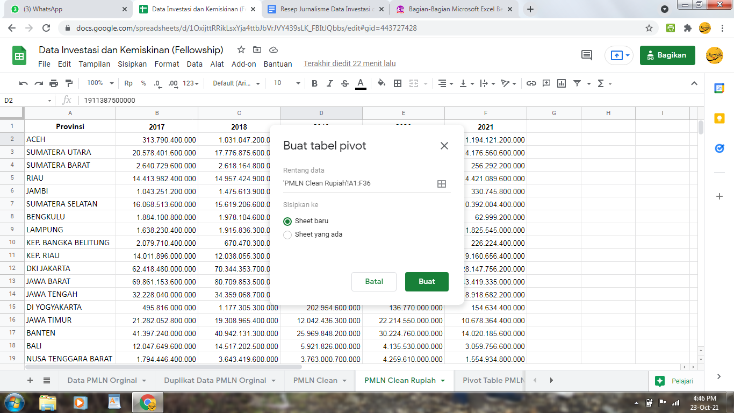The image size is (734, 413).
Task: Open the text color picker
Action: click(361, 83)
